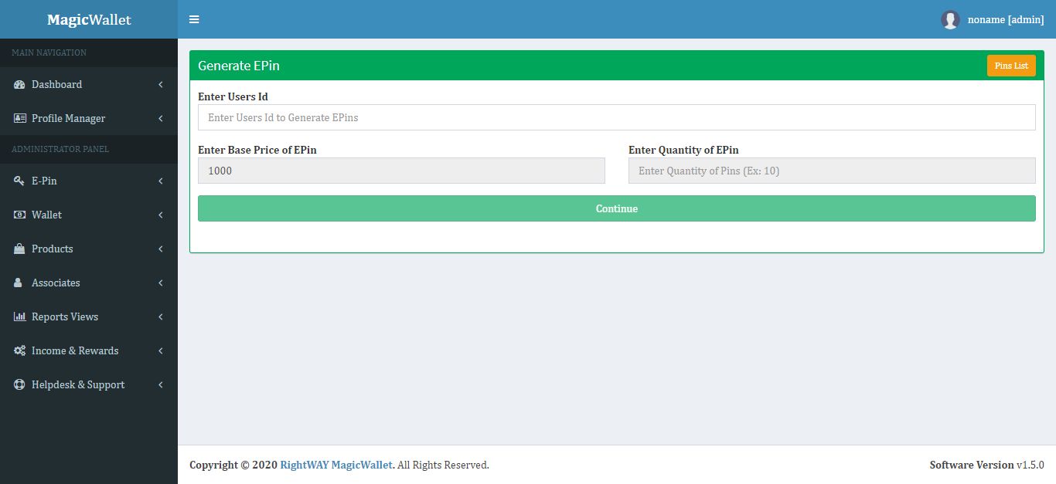Expand the Dashboard chevron arrow

coord(160,84)
